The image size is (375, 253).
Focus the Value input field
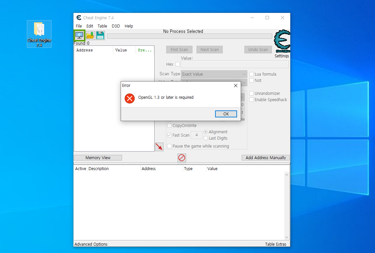(235, 64)
